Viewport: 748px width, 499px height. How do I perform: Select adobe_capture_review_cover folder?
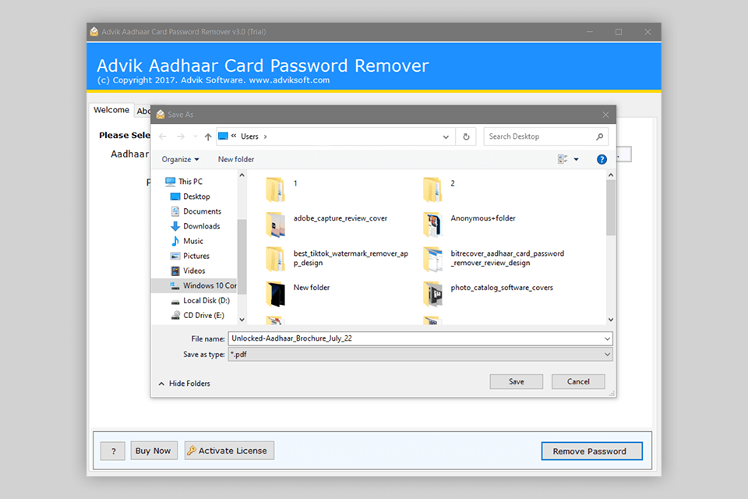(326, 225)
